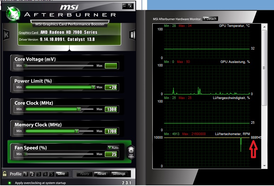Detach the Hardware Monitor window
Screen dimensions: 274x186
click(210, 19)
